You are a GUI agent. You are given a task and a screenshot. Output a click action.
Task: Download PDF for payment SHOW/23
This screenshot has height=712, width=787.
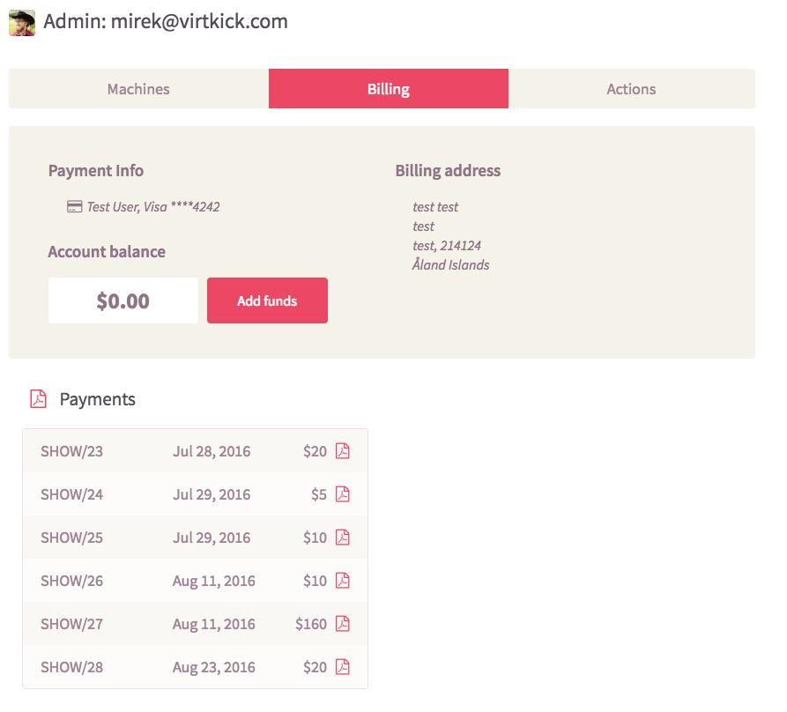[x=342, y=451]
